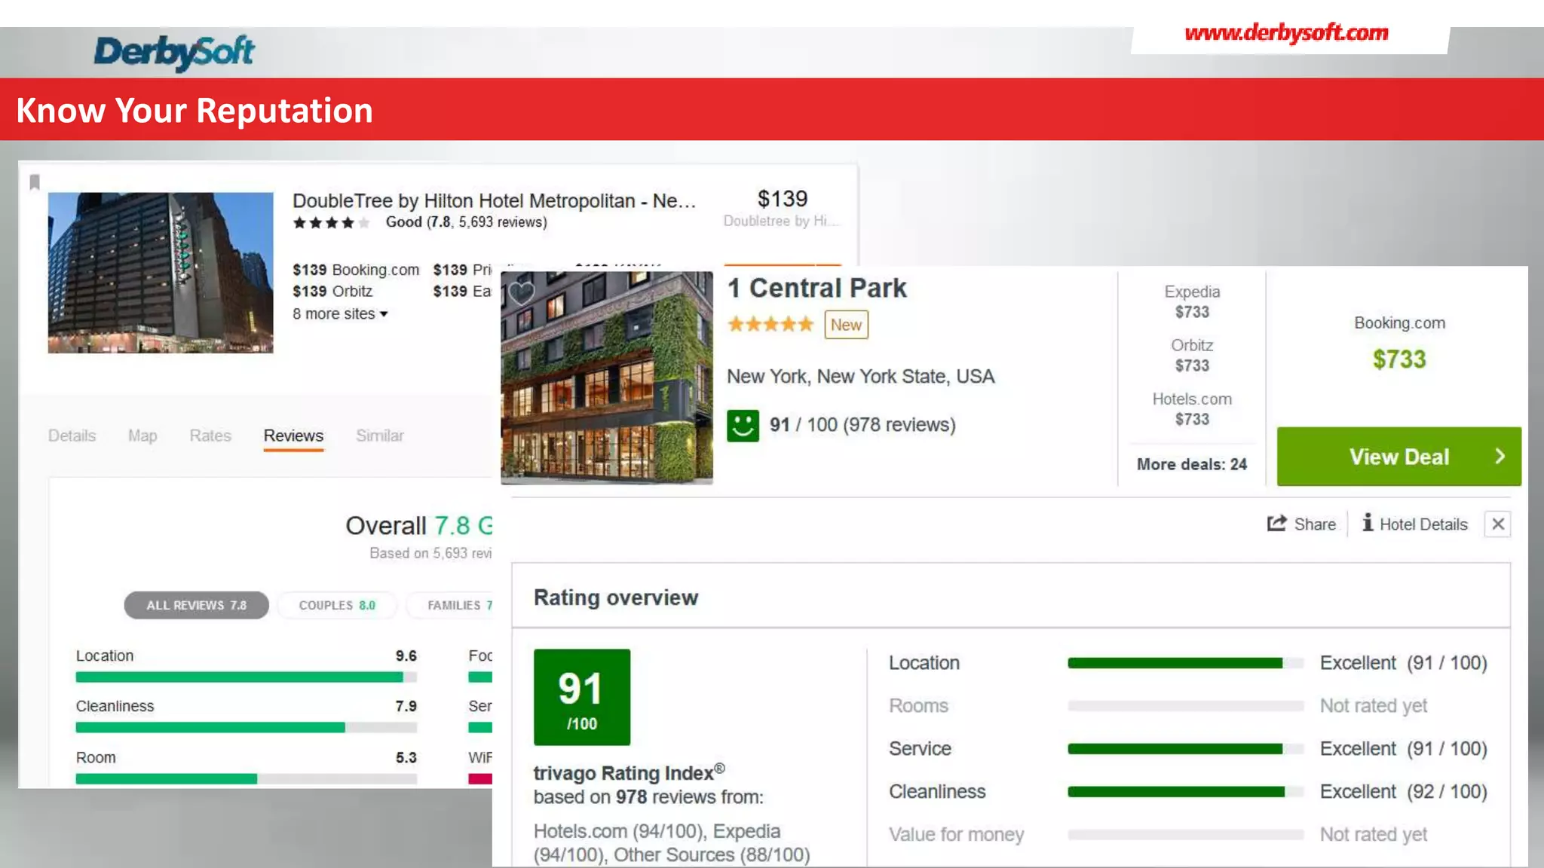Expand the 8 more sites dropdown
The image size is (1544, 868).
click(340, 314)
